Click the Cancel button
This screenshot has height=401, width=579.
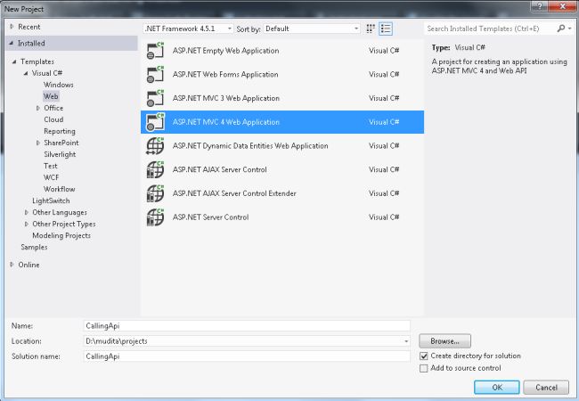(546, 388)
